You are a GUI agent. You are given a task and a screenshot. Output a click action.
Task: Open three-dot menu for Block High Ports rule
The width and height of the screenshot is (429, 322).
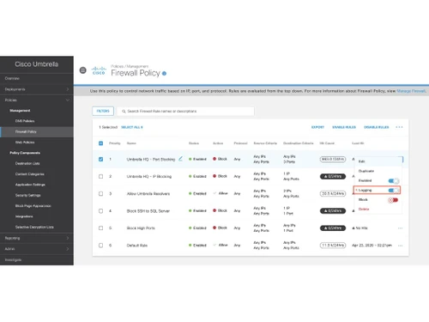[x=400, y=228]
